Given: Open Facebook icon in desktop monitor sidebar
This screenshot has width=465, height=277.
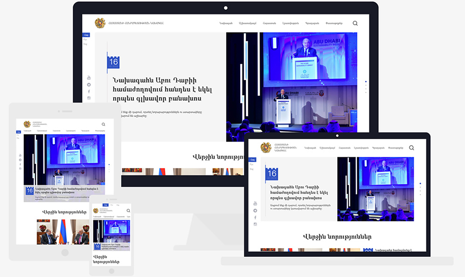Looking at the screenshot, I should pyautogui.click(x=89, y=91).
